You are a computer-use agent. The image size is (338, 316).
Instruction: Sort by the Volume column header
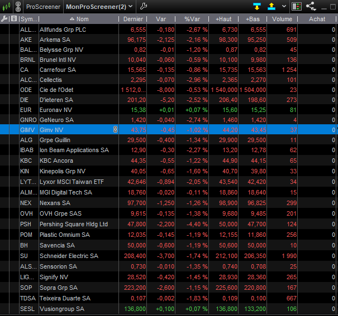pyautogui.click(x=282, y=19)
